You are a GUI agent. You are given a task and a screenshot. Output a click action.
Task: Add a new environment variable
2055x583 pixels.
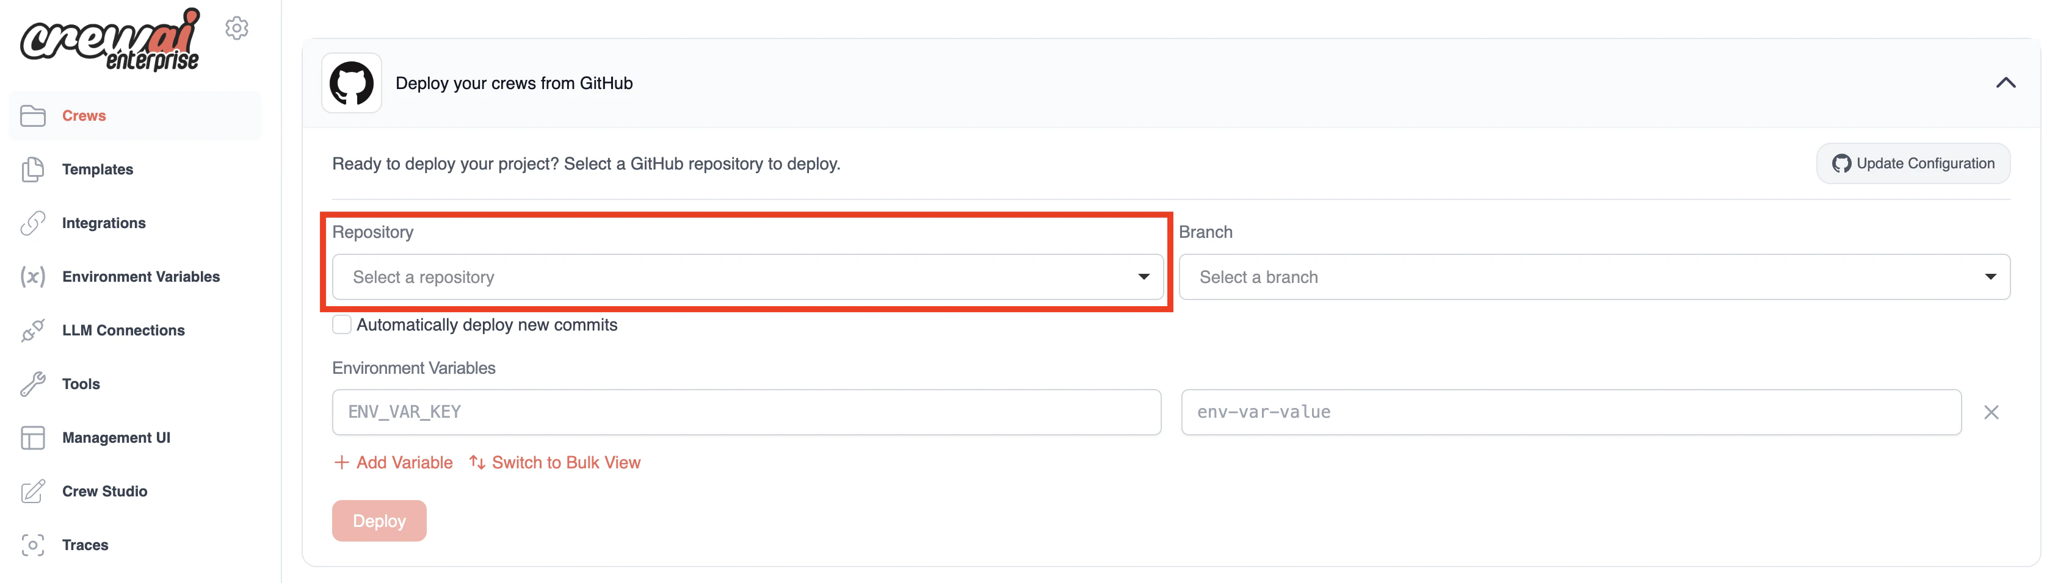click(393, 462)
